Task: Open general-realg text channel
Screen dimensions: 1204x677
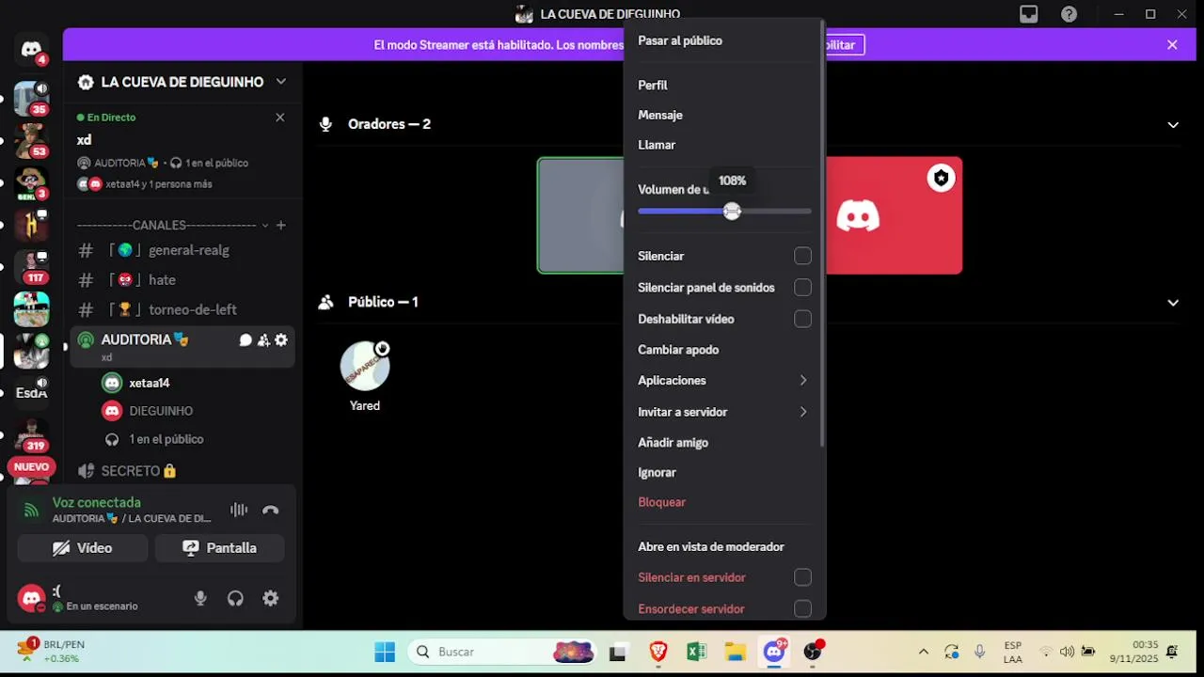Action: click(182, 250)
